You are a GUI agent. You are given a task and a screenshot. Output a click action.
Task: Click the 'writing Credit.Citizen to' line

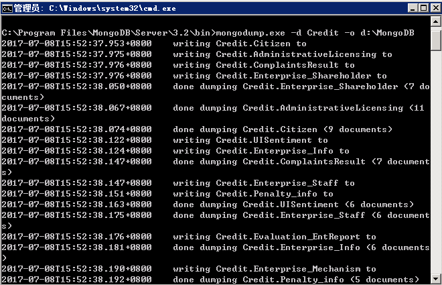tap(239, 44)
